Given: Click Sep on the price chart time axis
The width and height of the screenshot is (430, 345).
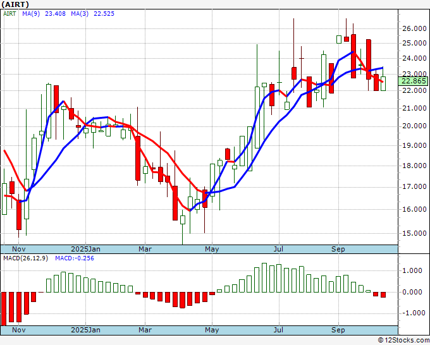Looking at the screenshot, I should tap(338, 249).
